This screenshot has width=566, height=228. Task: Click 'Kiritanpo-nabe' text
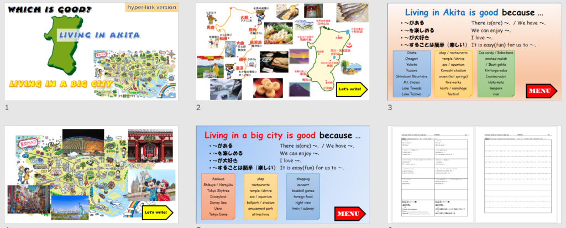click(497, 70)
